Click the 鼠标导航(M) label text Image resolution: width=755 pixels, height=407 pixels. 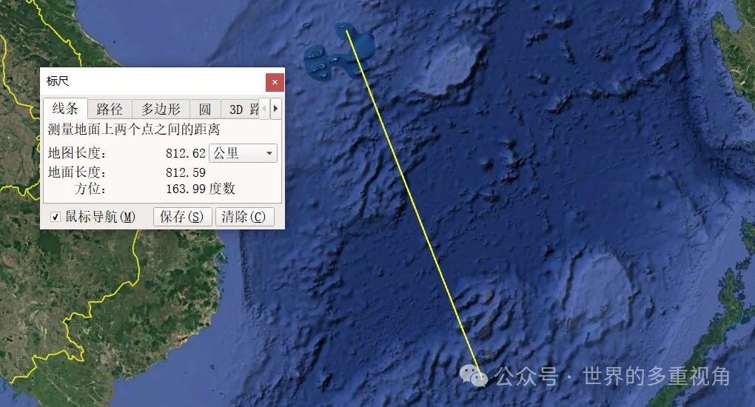point(100,218)
